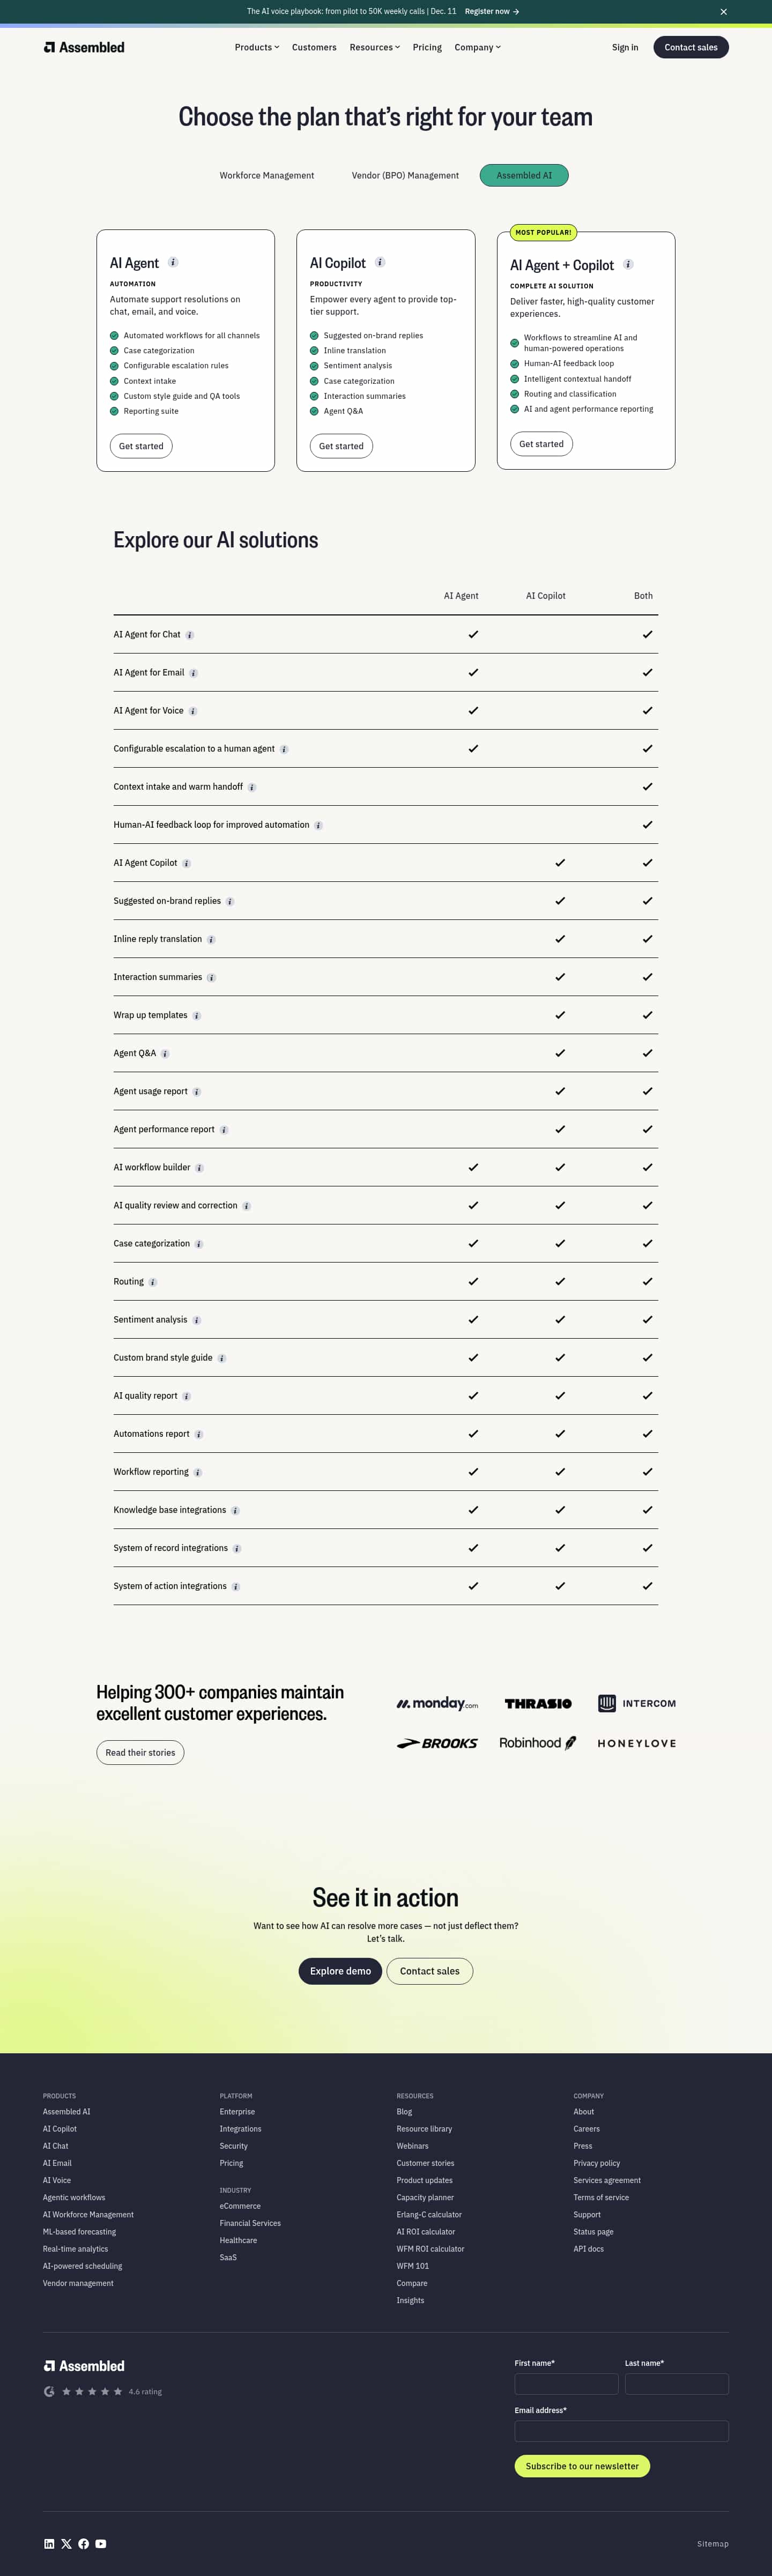Click info icon beside AI Agent plan title

(173, 262)
